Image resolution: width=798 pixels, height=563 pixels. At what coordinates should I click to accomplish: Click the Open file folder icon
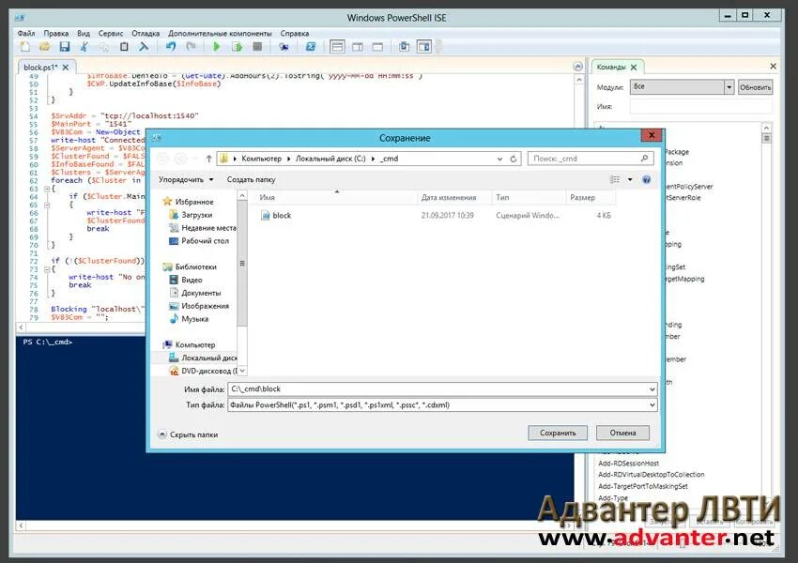[x=44, y=47]
